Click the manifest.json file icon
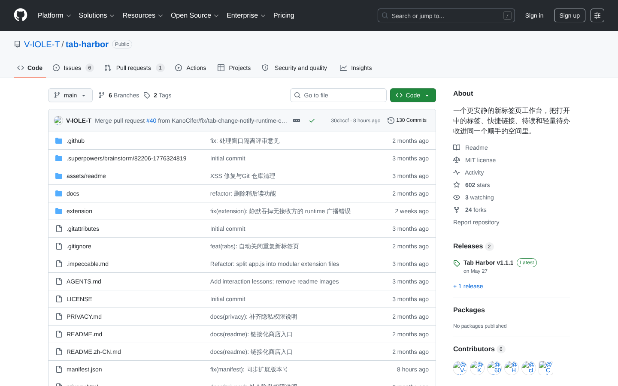Viewport: 618px width, 386px height. [59, 369]
